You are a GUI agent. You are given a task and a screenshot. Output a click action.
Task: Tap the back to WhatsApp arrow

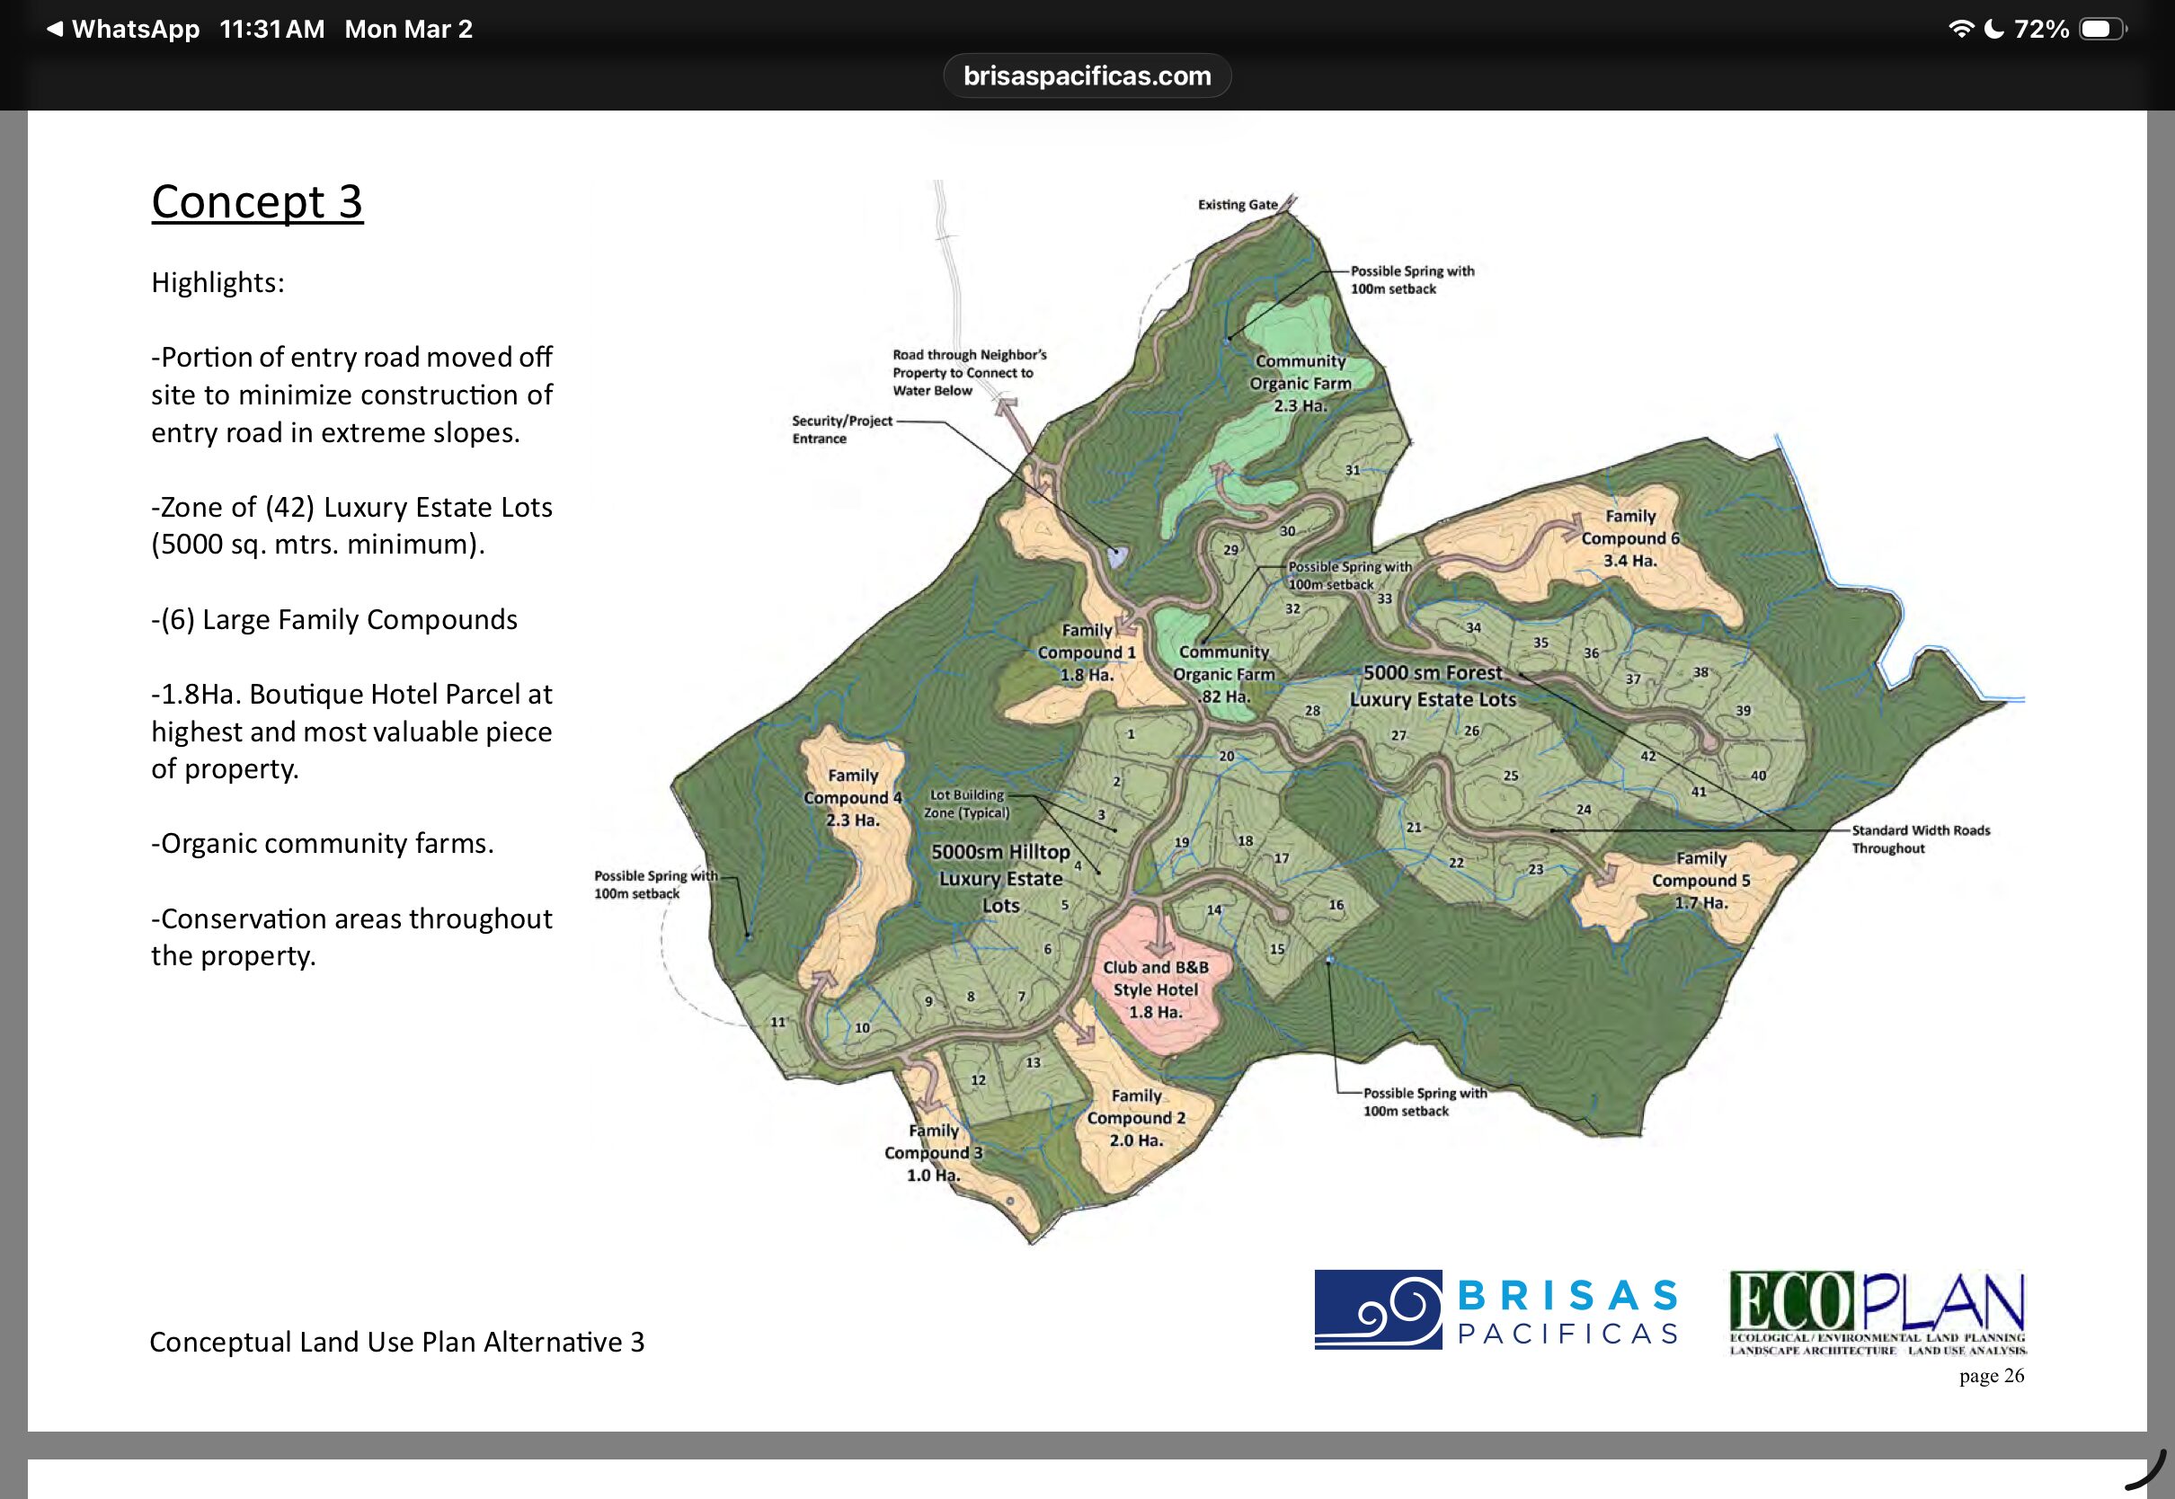(x=56, y=29)
